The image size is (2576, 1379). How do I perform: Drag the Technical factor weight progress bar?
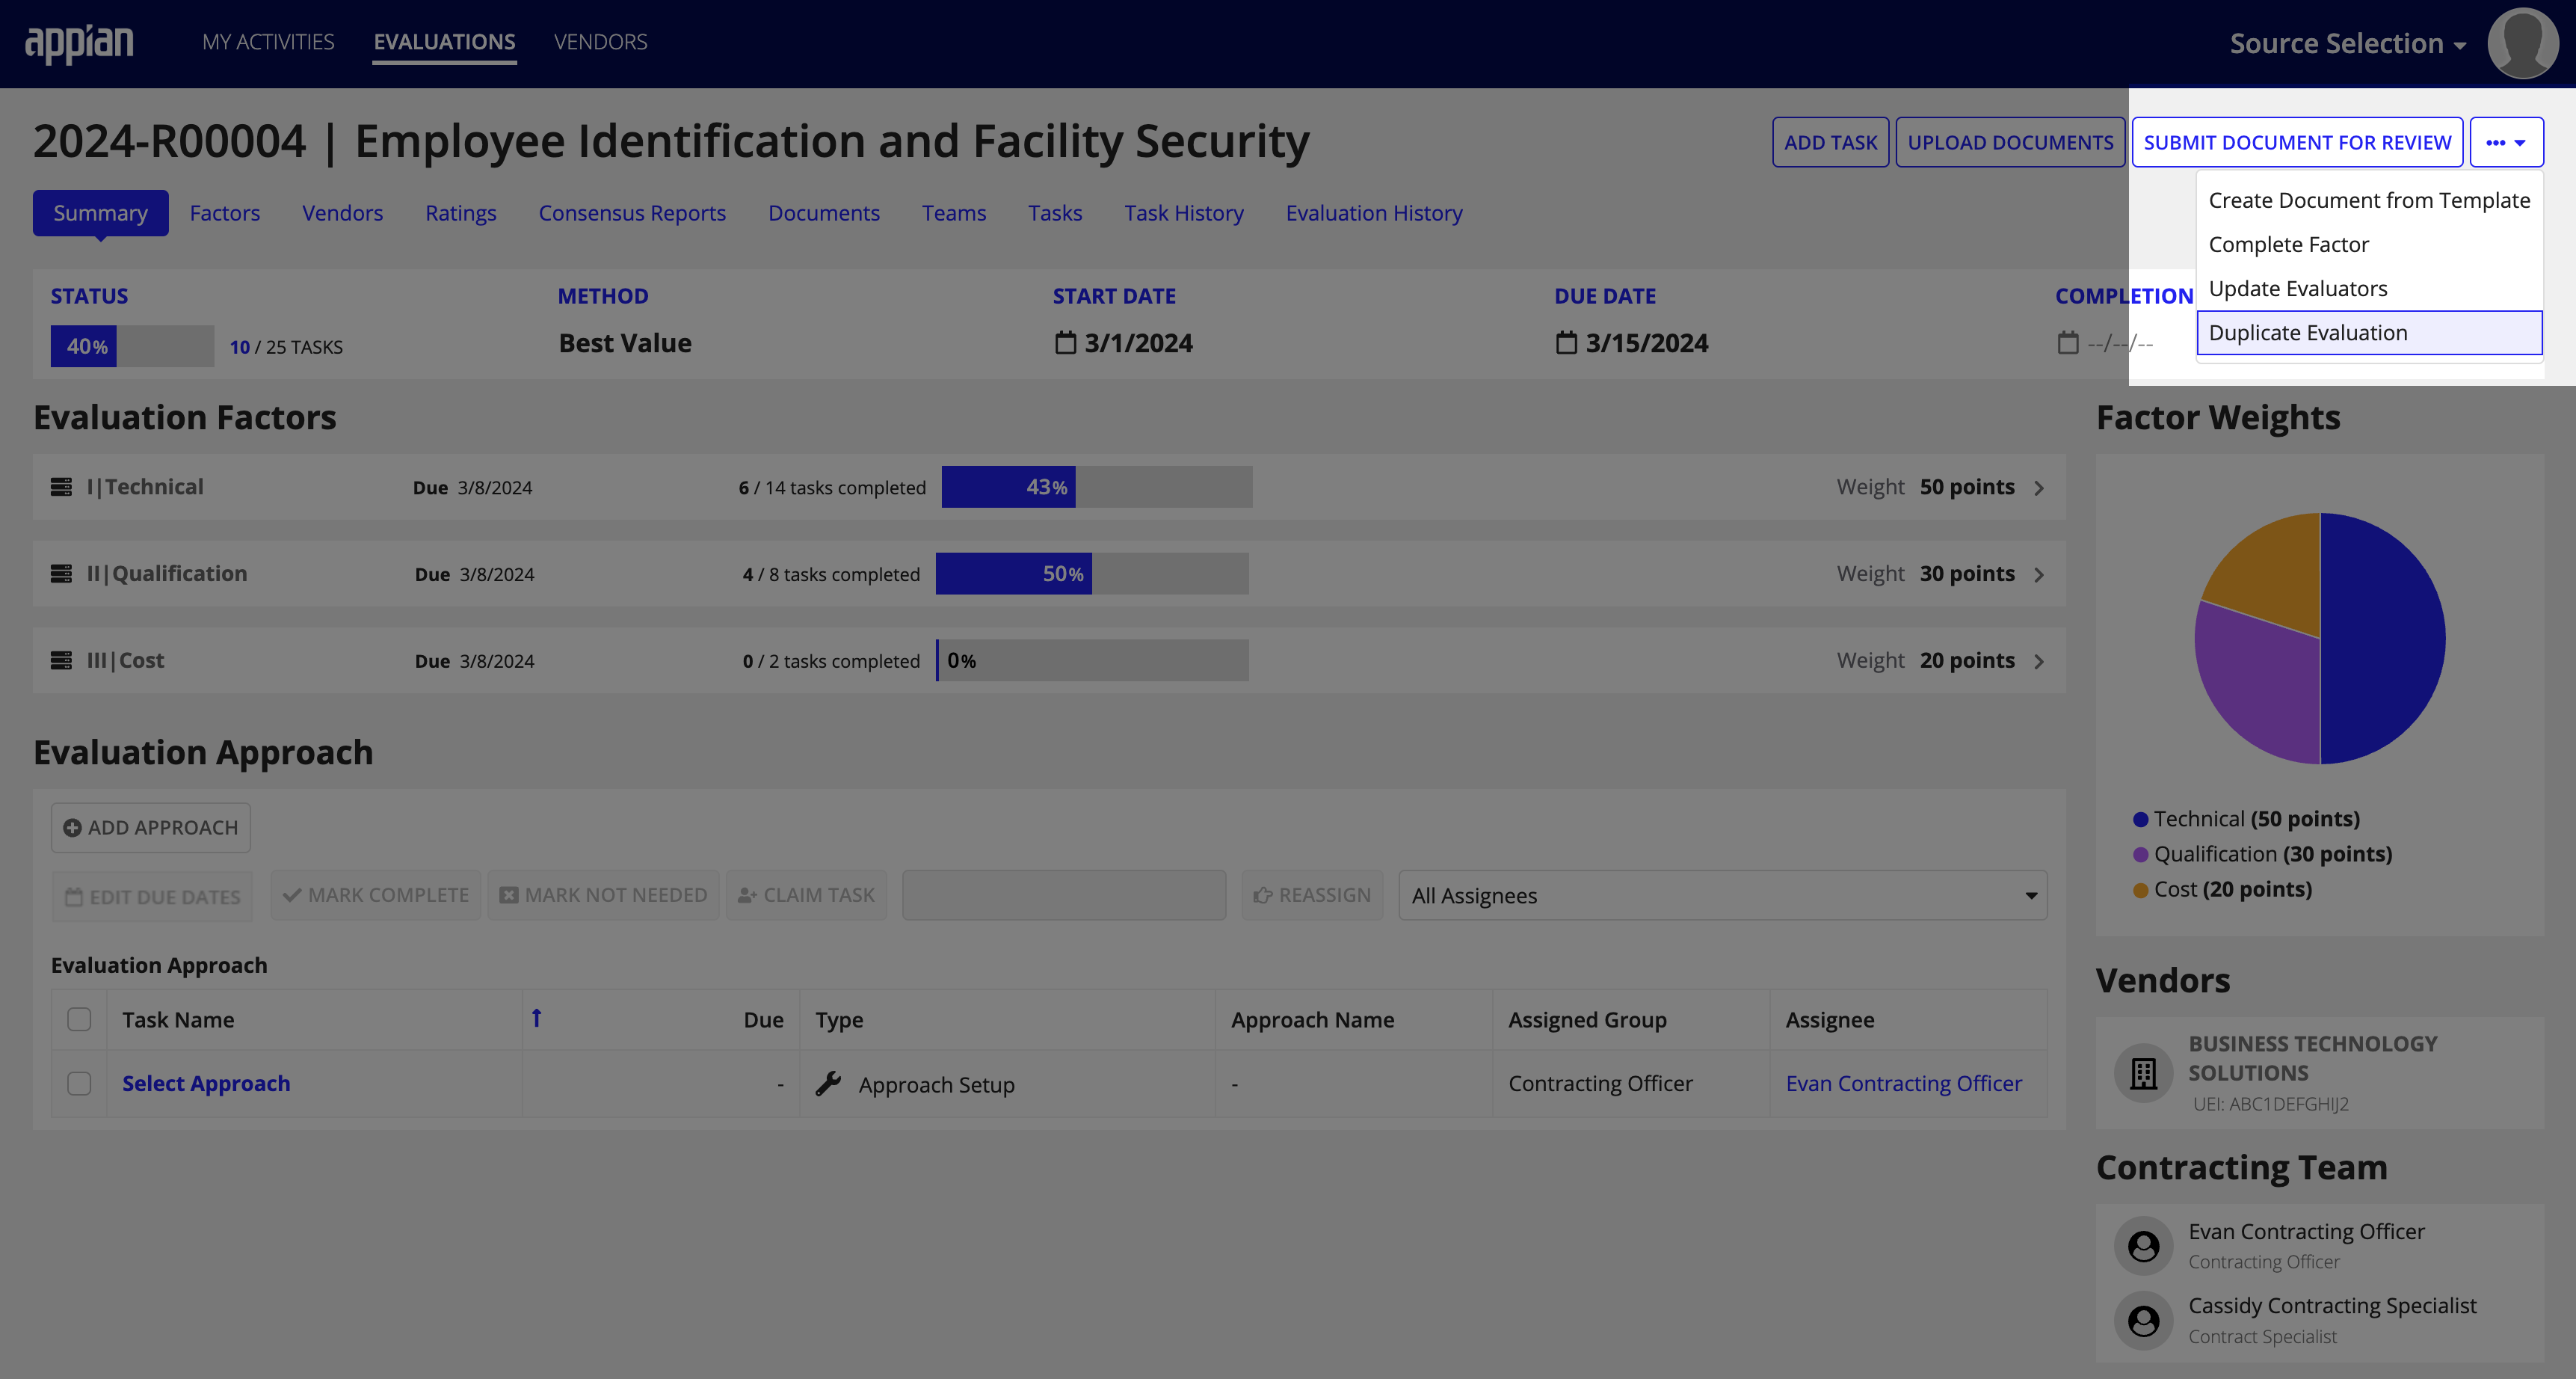tap(1092, 486)
